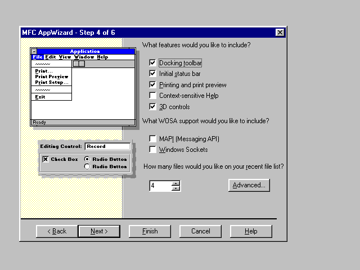Click the Editing Control preview panel
This screenshot has height=270, width=360.
coord(84,157)
